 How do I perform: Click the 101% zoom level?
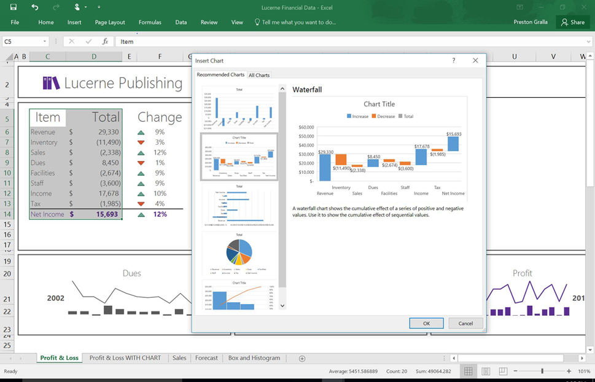click(584, 371)
